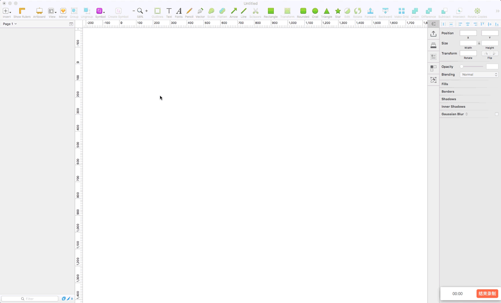This screenshot has height=303, width=501.
Task: Click the Edit toolbar icon
Action: click(x=347, y=11)
